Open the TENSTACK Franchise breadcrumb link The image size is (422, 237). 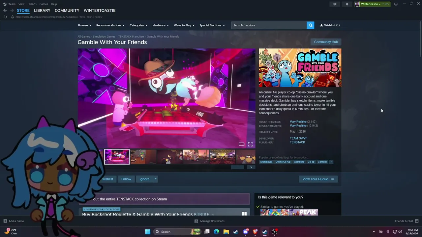click(x=131, y=37)
